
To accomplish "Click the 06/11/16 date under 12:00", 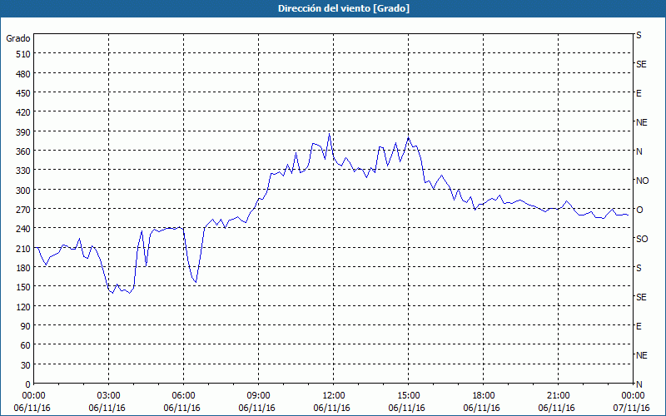I will click(331, 408).
